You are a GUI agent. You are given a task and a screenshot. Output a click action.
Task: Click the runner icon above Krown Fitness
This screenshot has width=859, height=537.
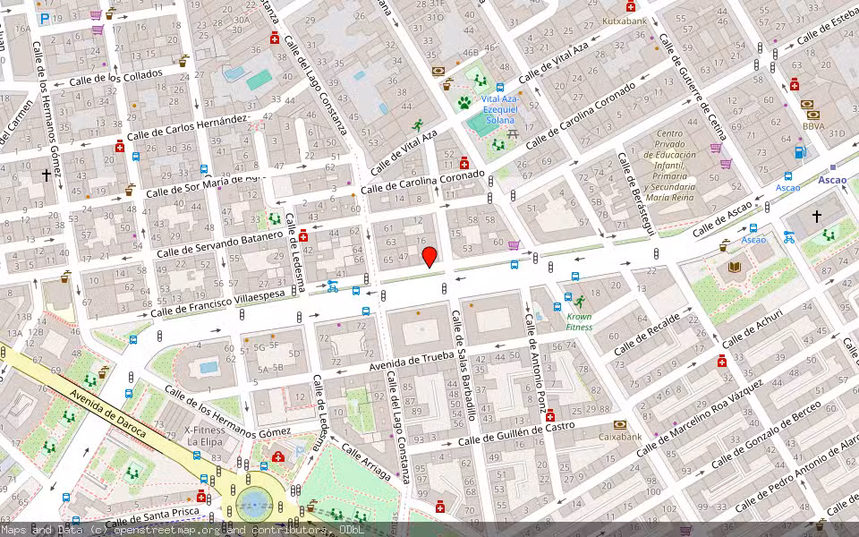580,301
